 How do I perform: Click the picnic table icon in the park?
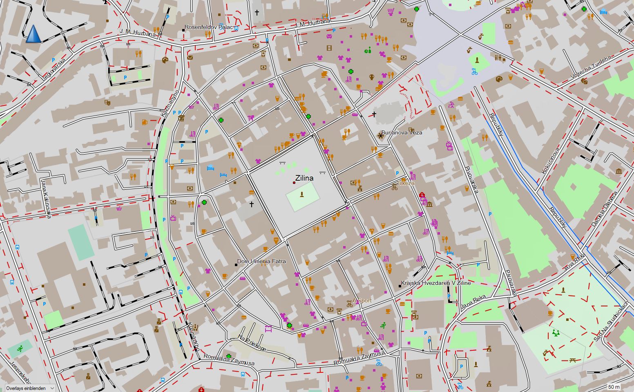click(573, 360)
